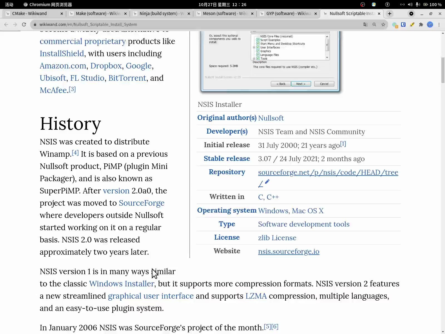Open the date and time clock
This screenshot has width=445, height=334.
(222, 4)
